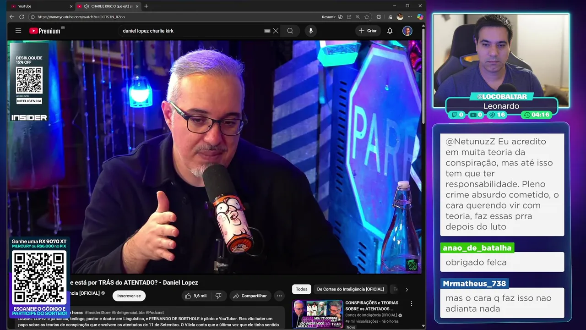Open a new browser tab
Viewport: 586px width, 330px height.
146,6
